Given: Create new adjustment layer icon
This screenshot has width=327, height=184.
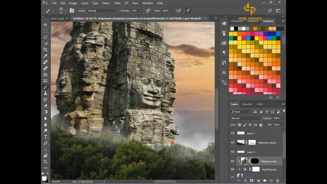Looking at the screenshot, I should [259, 180].
